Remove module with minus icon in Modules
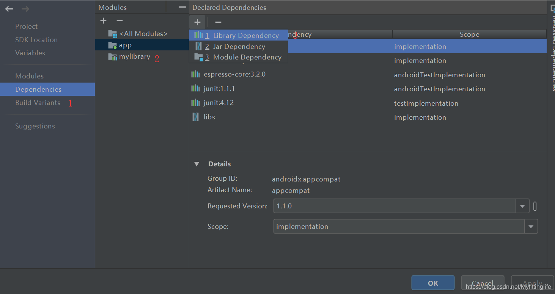This screenshot has width=555, height=294. (x=119, y=20)
